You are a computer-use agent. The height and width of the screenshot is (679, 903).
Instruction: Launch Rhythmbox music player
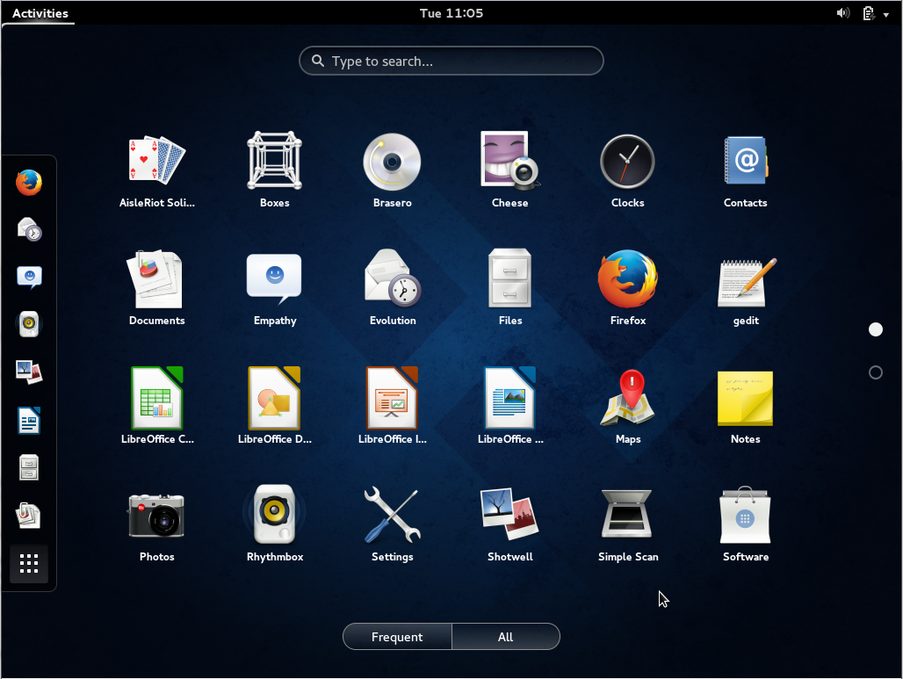coord(274,514)
